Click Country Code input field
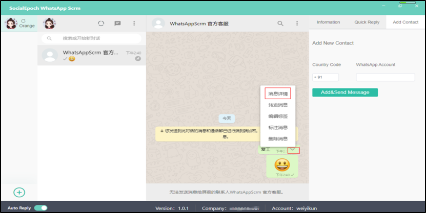Screen dimensions: 426x213 pos(326,77)
